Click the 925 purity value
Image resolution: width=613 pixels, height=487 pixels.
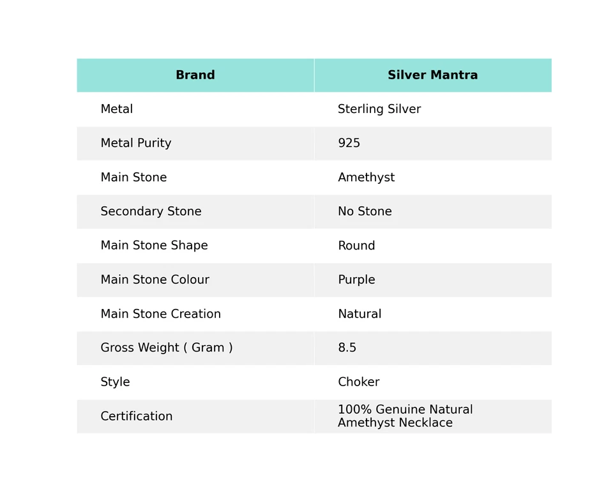(x=349, y=144)
